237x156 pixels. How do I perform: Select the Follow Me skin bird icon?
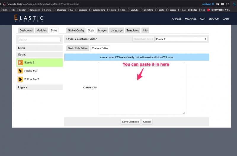pos(20,71)
